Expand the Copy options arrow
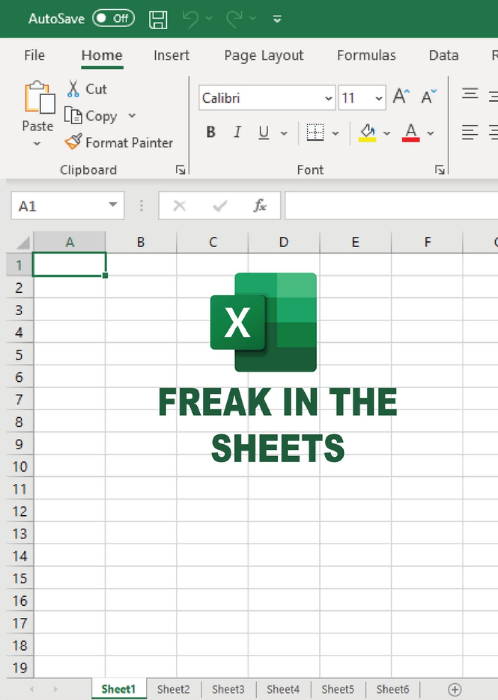498x700 pixels. 132,116
